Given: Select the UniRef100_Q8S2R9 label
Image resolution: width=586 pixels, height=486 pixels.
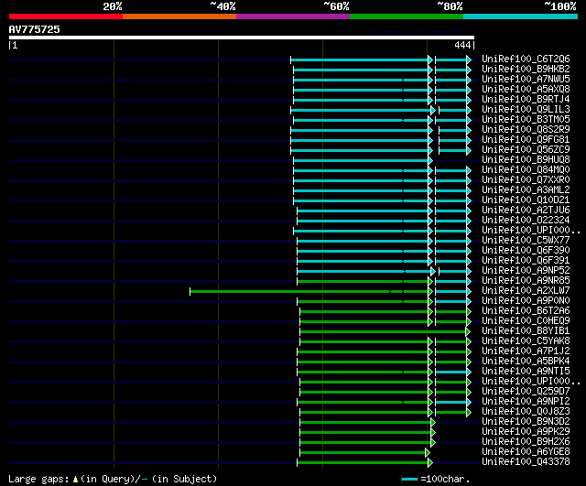Looking at the screenshot, I should click(526, 130).
